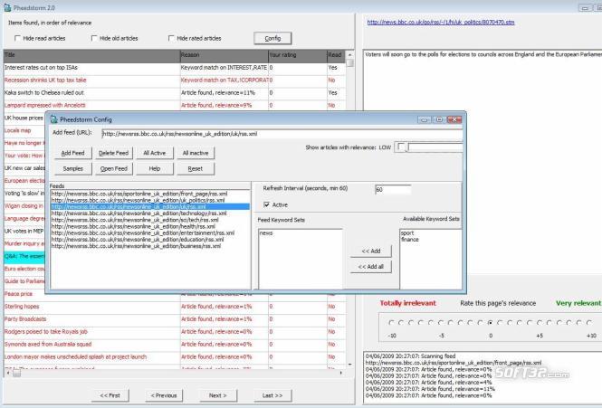Image resolution: width=602 pixels, height=408 pixels.
Task: Select the +5 relevance radio button
Action: 540,323
